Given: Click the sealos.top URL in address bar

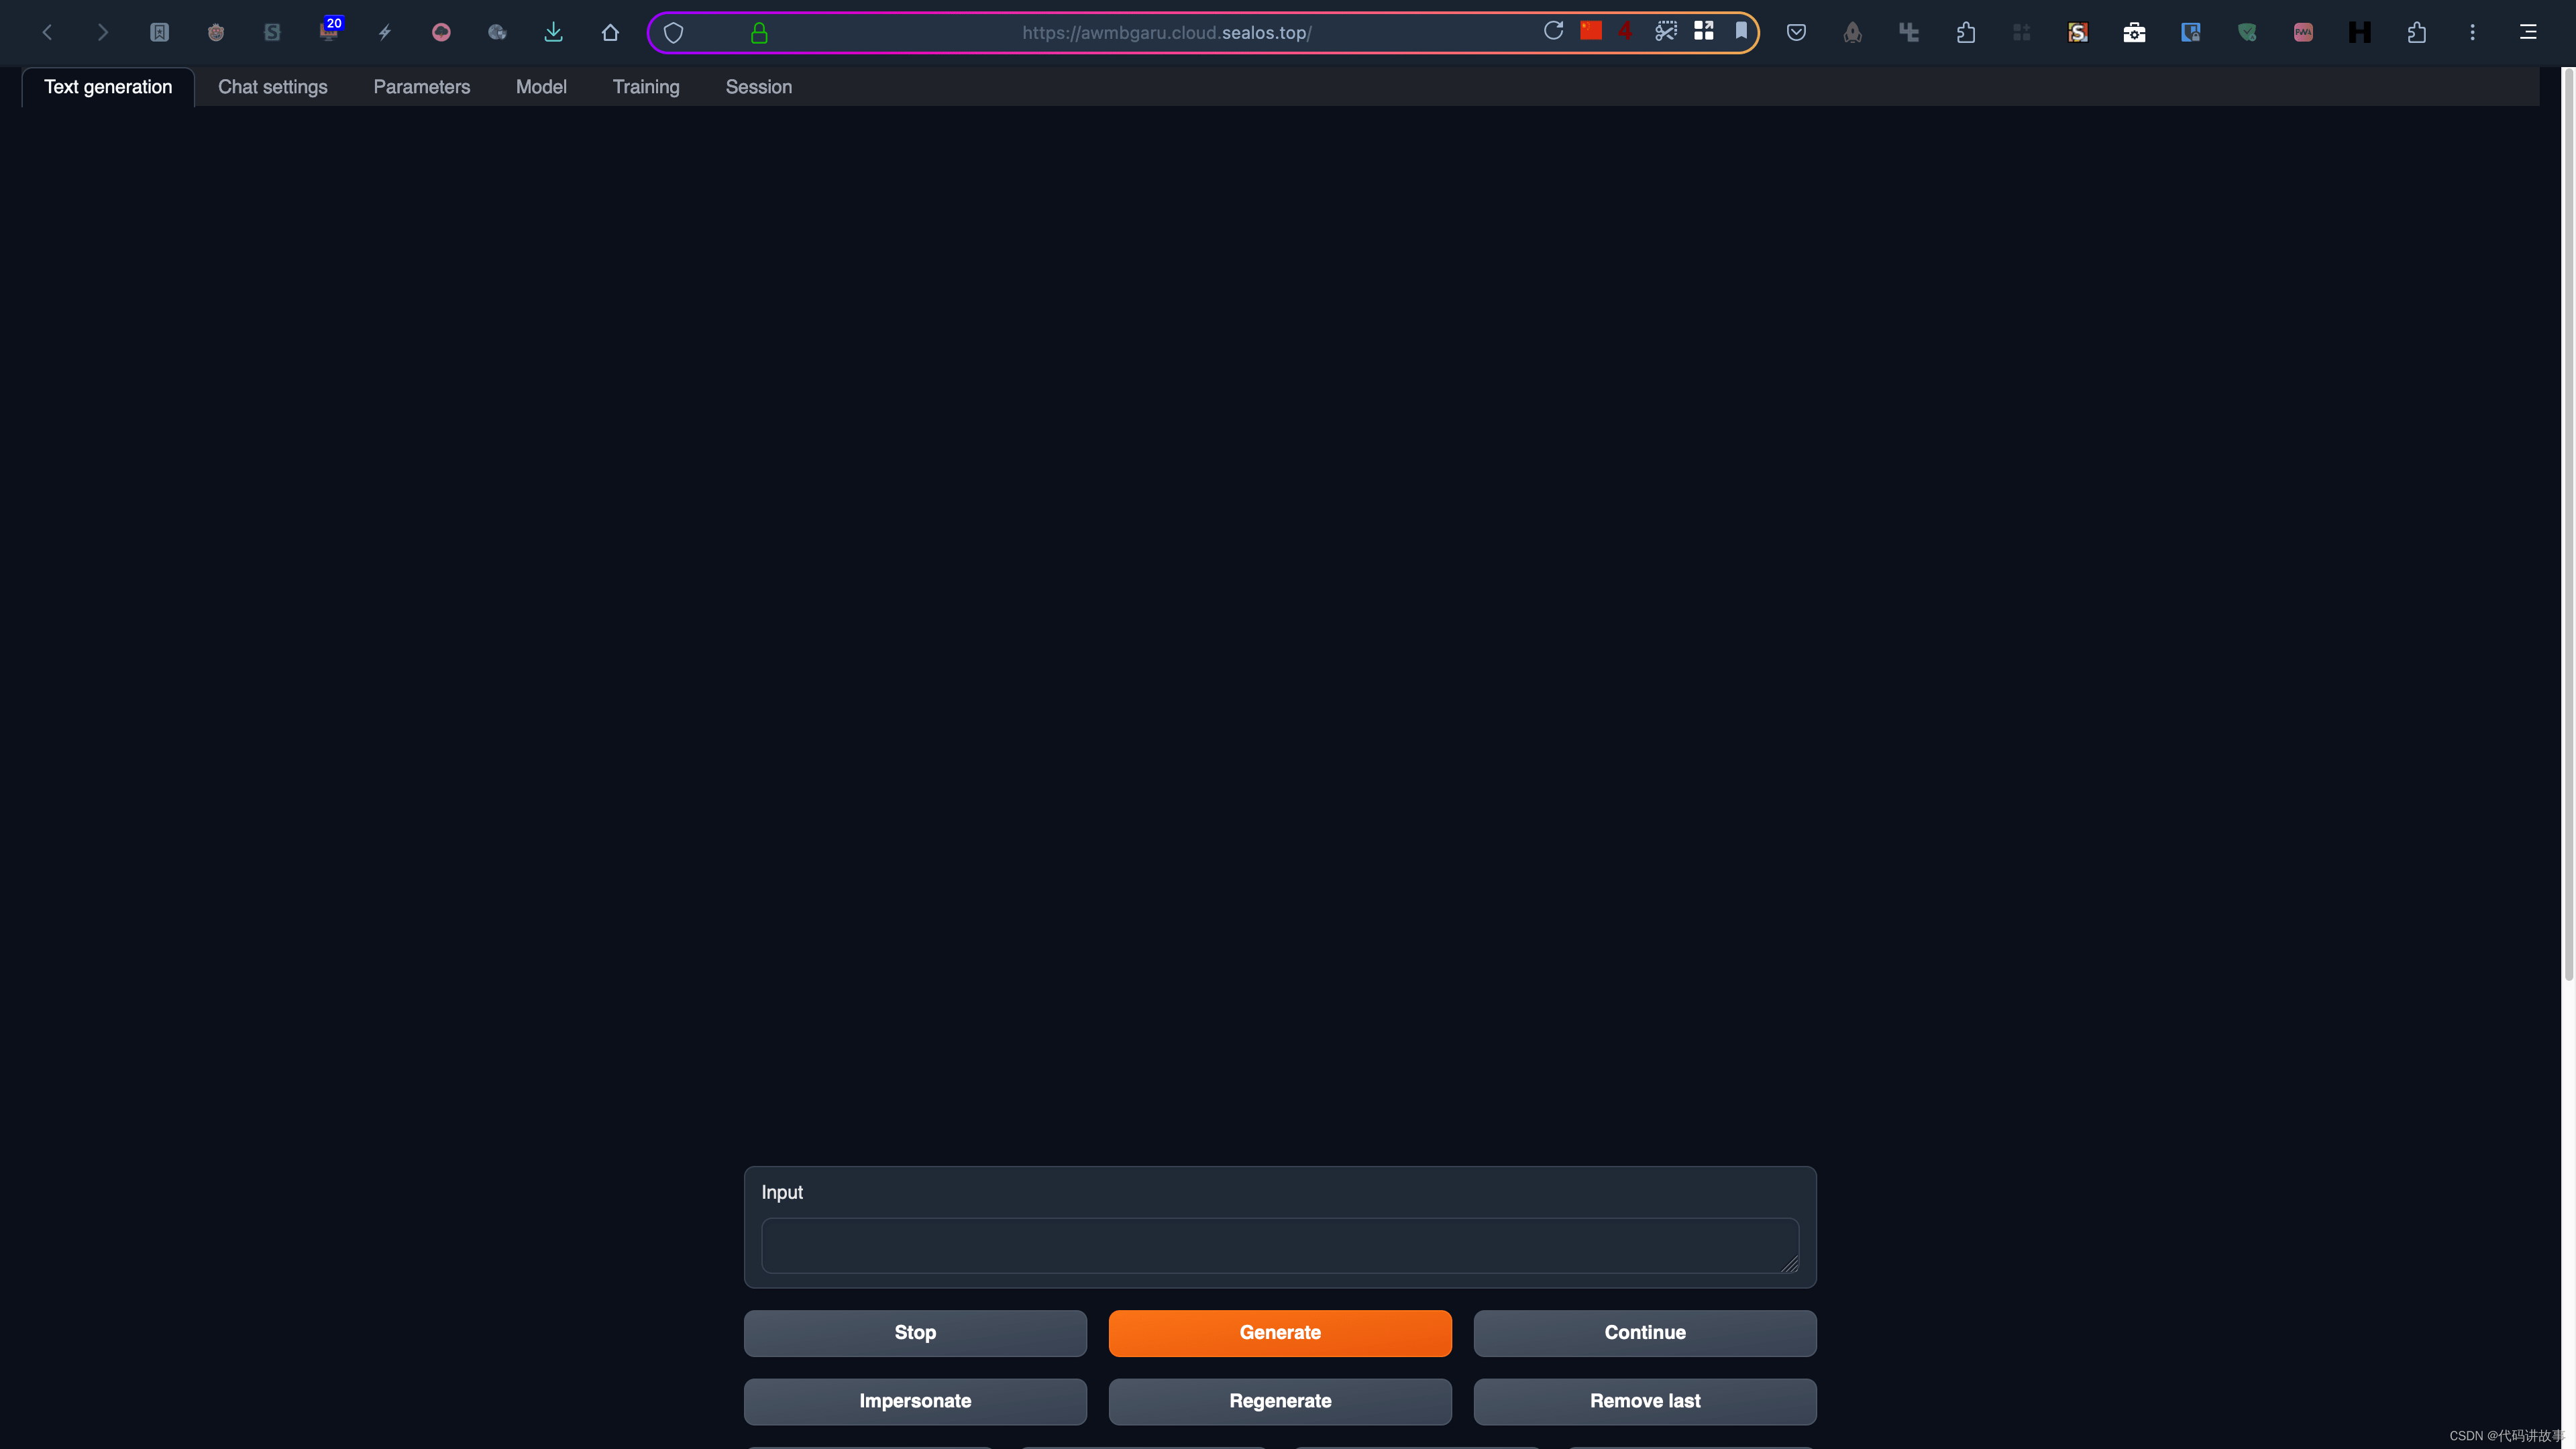Looking at the screenshot, I should (1166, 33).
